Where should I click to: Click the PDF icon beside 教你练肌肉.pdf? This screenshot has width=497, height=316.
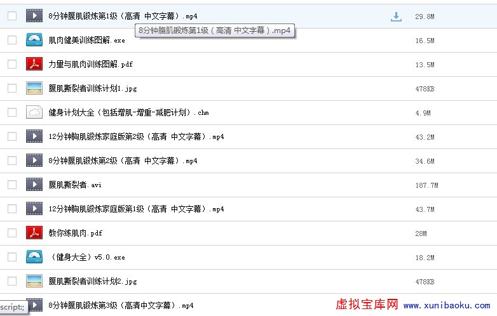(x=34, y=233)
